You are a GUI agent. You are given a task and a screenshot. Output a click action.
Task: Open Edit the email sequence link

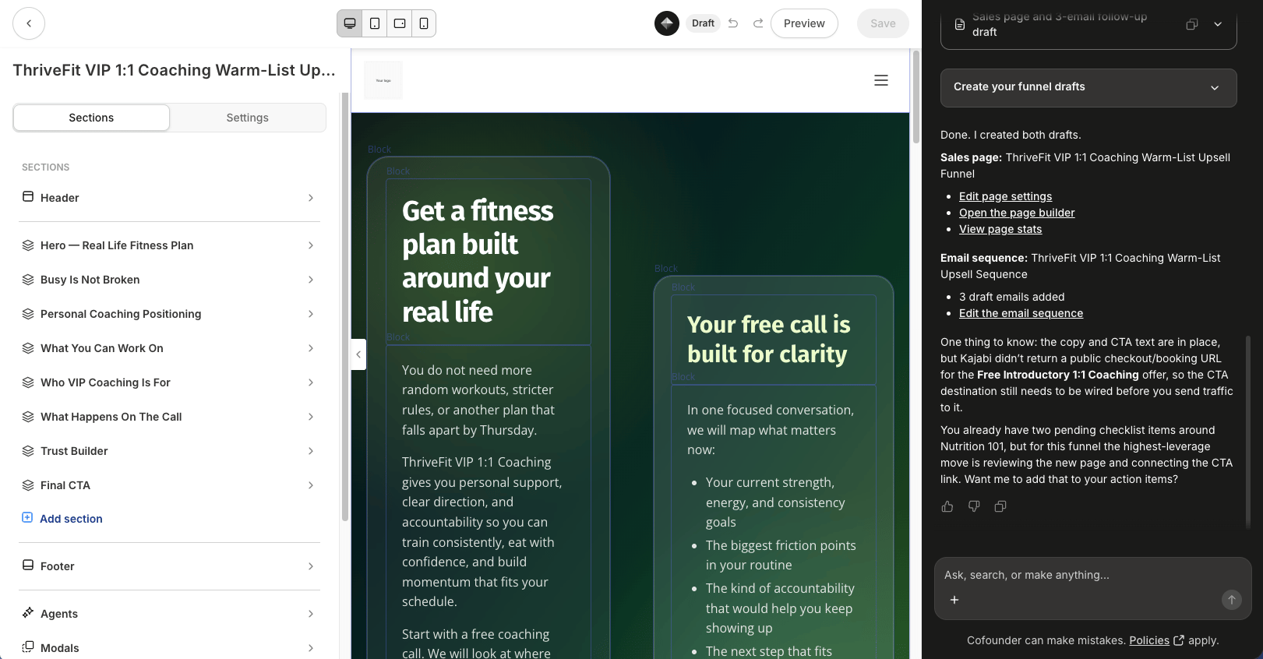click(x=1021, y=313)
